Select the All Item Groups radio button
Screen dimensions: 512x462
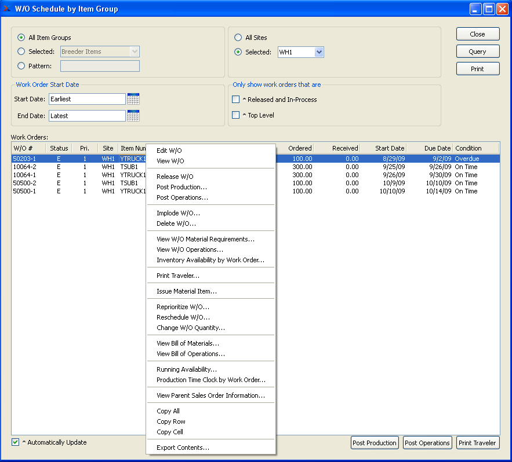pyautogui.click(x=21, y=38)
